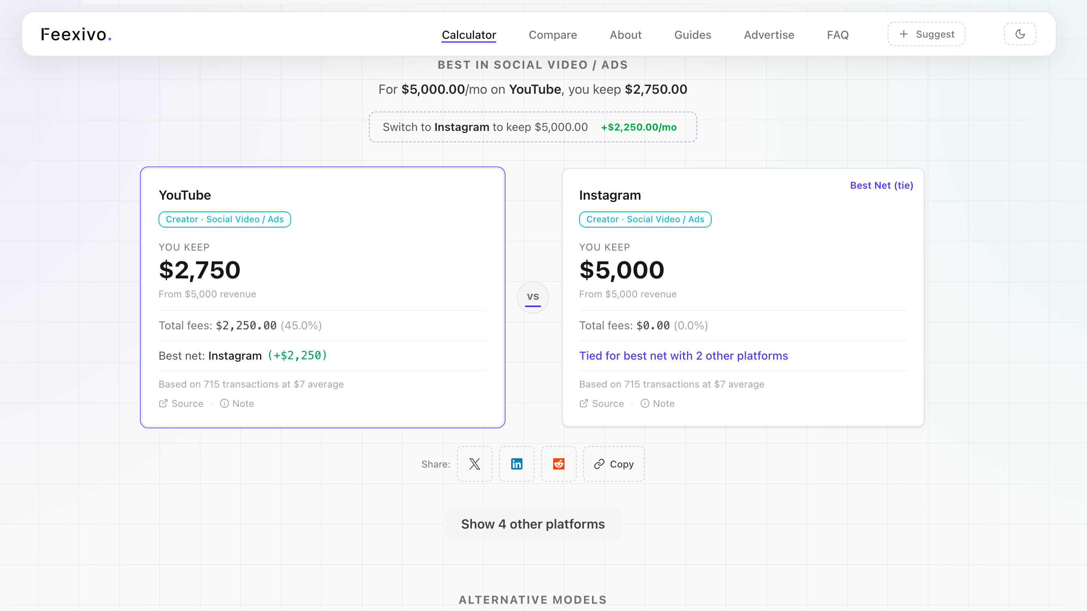Viewport: 1087px width, 611px height.
Task: Share the comparison on X
Action: pyautogui.click(x=474, y=464)
